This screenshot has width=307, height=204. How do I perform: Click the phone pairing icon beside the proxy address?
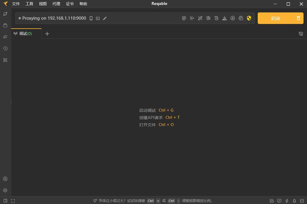tap(91, 18)
